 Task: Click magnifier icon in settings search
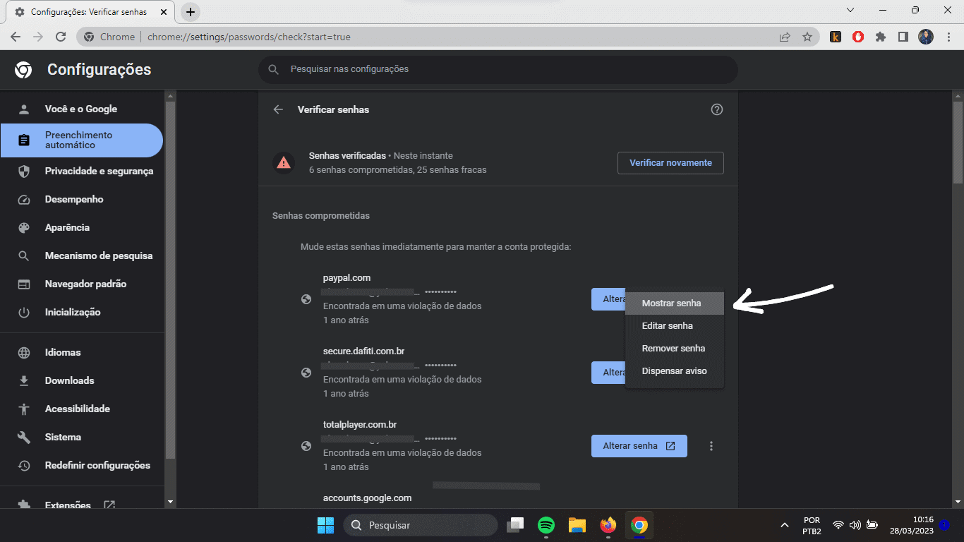pos(274,69)
